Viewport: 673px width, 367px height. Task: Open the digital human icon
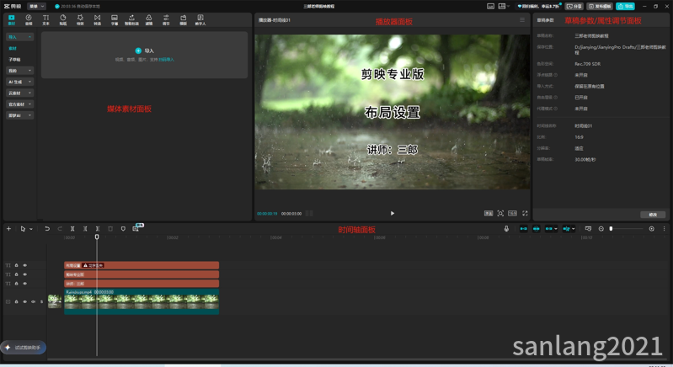tap(200, 18)
